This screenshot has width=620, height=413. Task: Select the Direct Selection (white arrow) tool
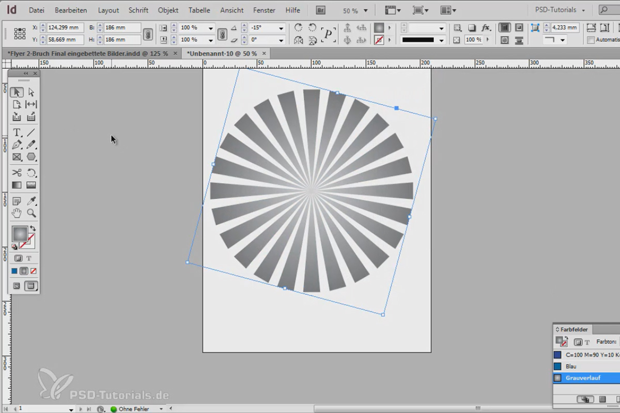pyautogui.click(x=31, y=92)
